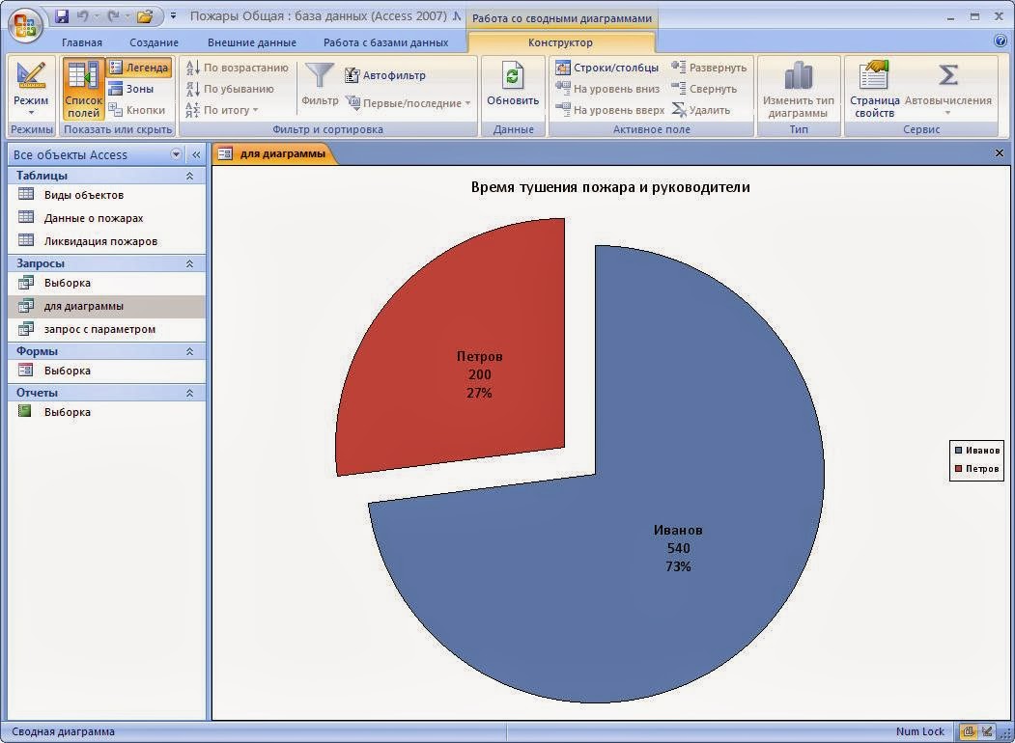
Task: Select the Данные о пожарах table
Action: 107,219
